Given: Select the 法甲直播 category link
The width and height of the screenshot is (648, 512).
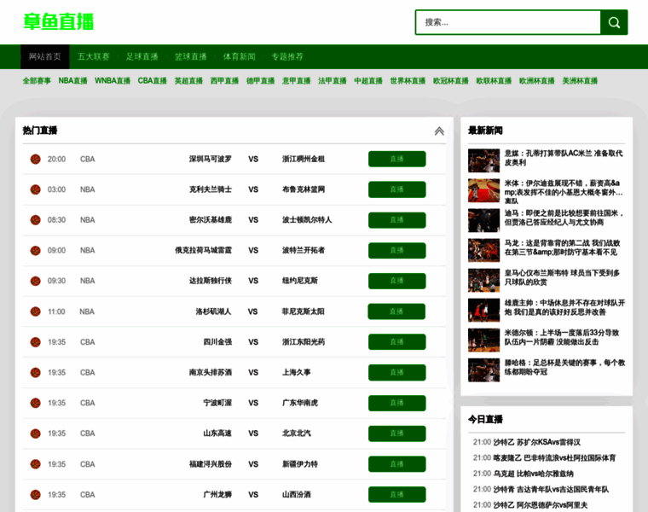Looking at the screenshot, I should click(333, 81).
